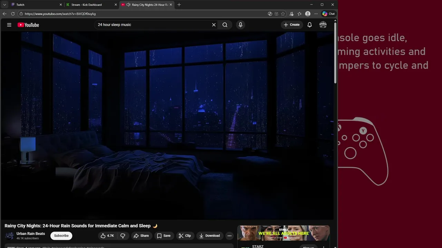Screen dimensions: 442x248
Task: Open the Create button menu
Action: point(291,25)
